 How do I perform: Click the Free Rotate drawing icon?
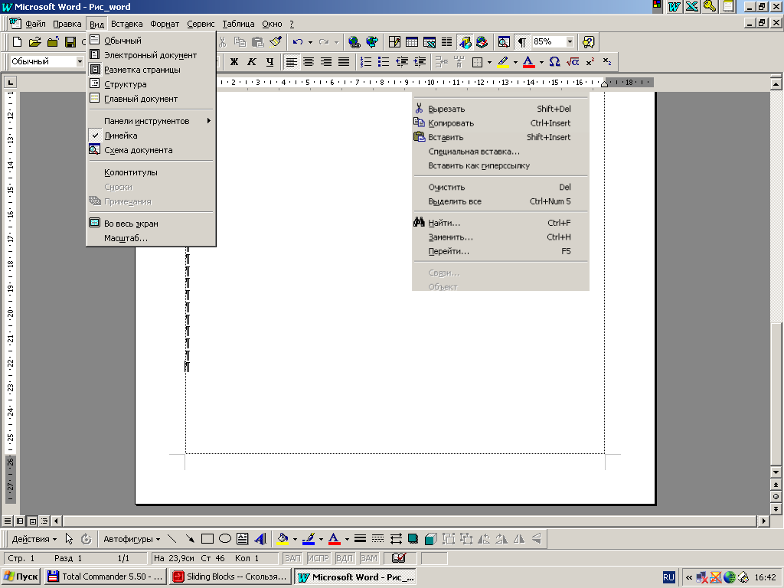pyautogui.click(x=86, y=538)
